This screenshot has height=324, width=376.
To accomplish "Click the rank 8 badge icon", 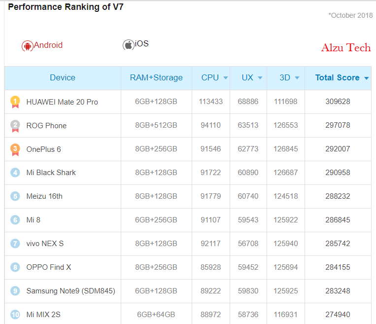I will 15,267.
